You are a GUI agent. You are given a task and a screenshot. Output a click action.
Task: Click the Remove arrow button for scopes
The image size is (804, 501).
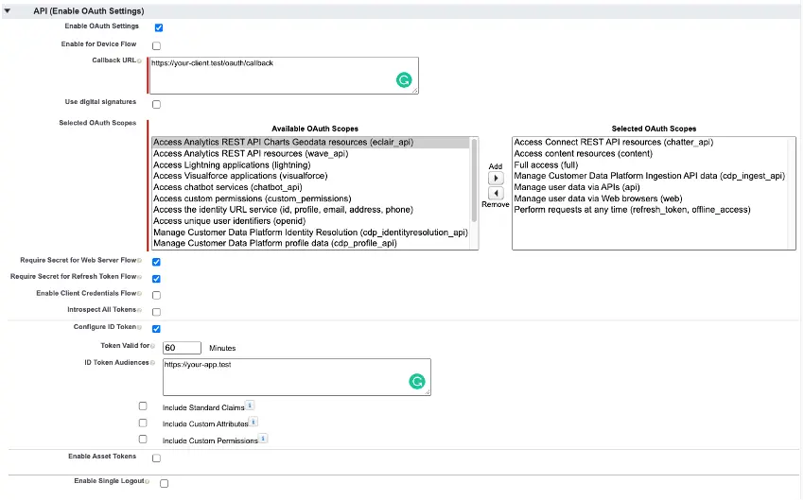coord(496,193)
